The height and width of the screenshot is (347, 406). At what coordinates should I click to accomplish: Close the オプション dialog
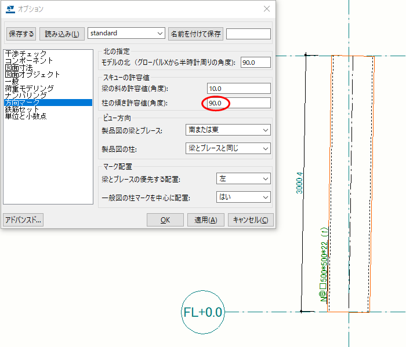tap(267, 9)
